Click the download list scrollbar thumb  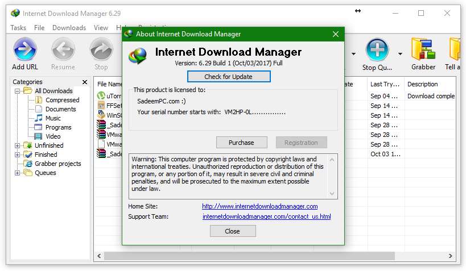(x=249, y=256)
